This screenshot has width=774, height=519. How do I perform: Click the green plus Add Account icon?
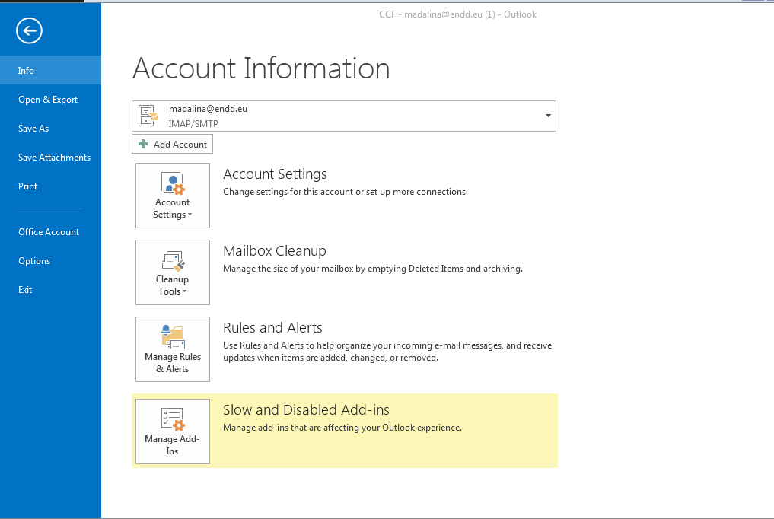[x=143, y=144]
